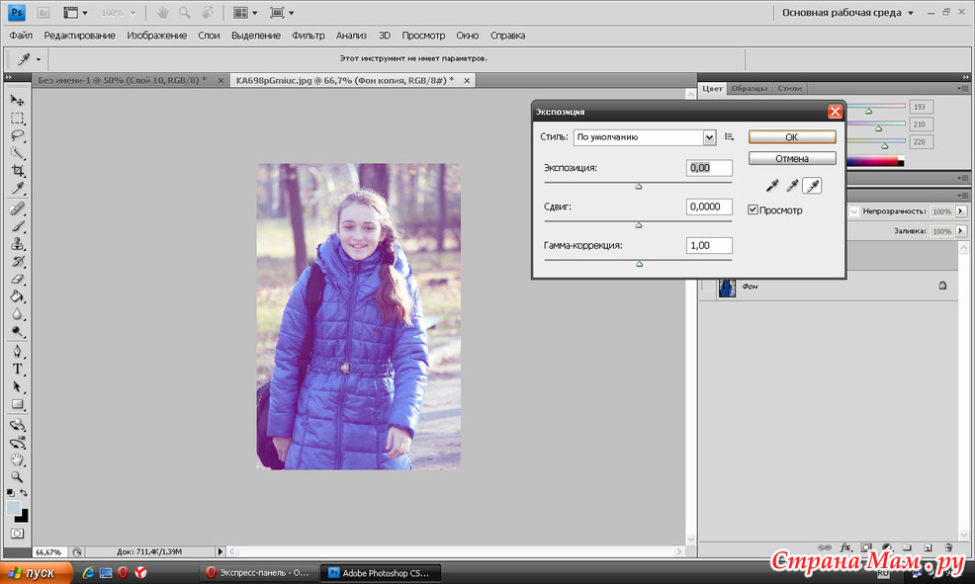Open the Непрозрачность opacity slider arrow
Image resolution: width=975 pixels, height=584 pixels.
(961, 211)
